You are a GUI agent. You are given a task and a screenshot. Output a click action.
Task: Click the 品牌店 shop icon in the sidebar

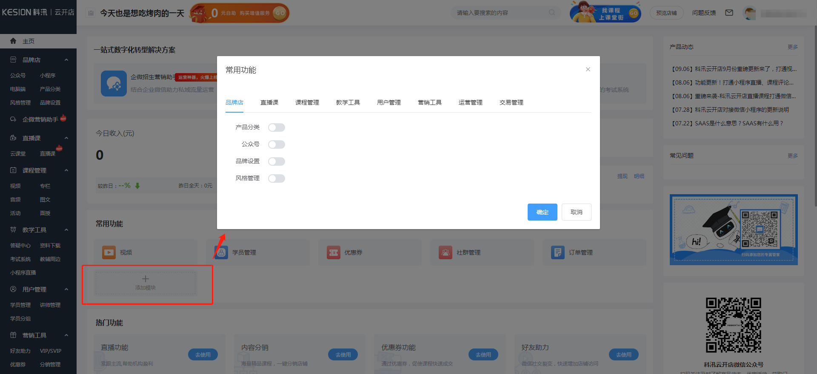[13, 60]
